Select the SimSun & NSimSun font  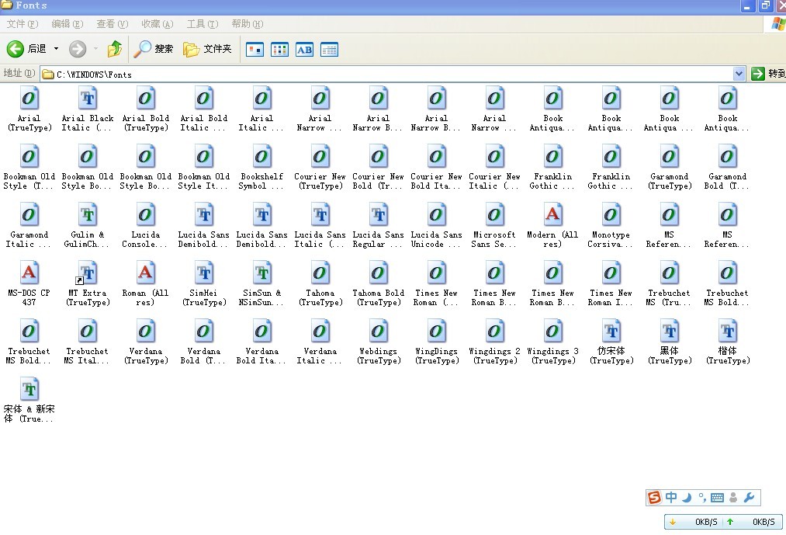click(261, 283)
